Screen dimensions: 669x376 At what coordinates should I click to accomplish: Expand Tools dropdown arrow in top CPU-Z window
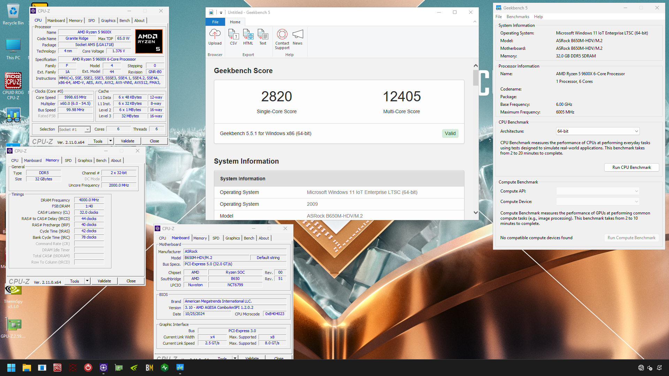click(x=111, y=141)
